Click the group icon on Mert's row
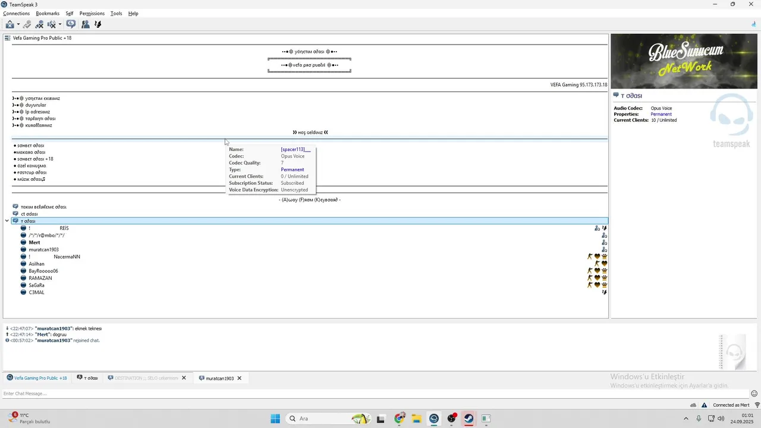The width and height of the screenshot is (761, 428). [605, 243]
